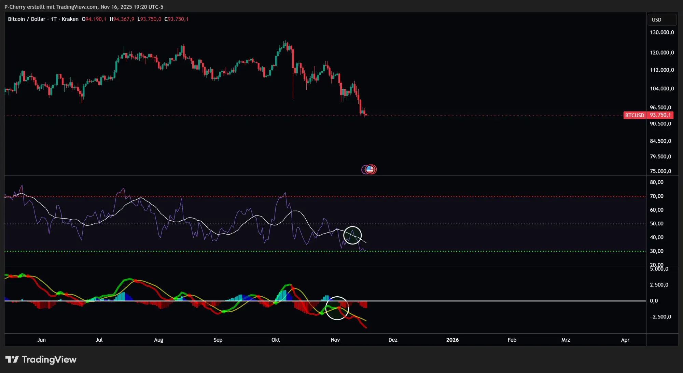Click the O94.190,1 open value in the legend
This screenshot has width=683, height=373.
[94, 19]
